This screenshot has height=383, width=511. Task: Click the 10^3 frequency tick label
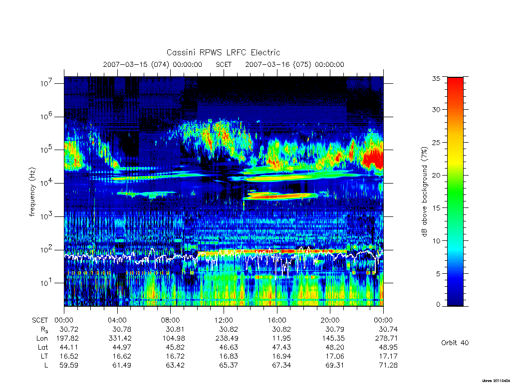click(x=46, y=216)
